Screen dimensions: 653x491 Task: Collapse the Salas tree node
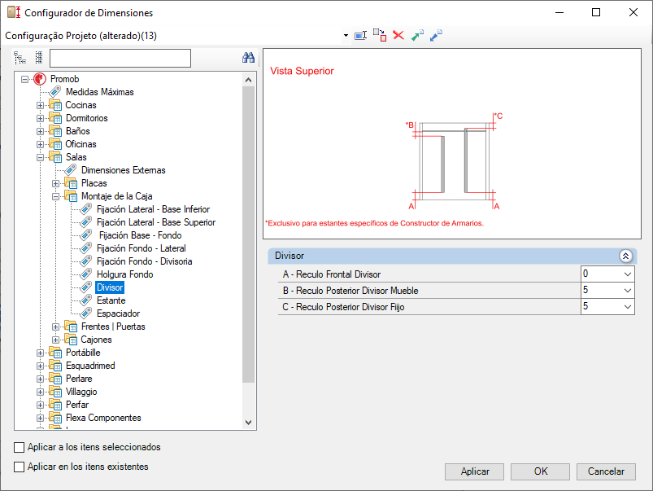click(41, 158)
